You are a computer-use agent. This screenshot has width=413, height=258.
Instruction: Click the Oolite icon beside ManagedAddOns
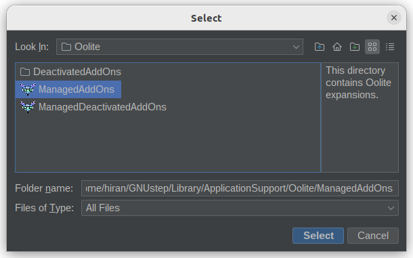[28, 89]
